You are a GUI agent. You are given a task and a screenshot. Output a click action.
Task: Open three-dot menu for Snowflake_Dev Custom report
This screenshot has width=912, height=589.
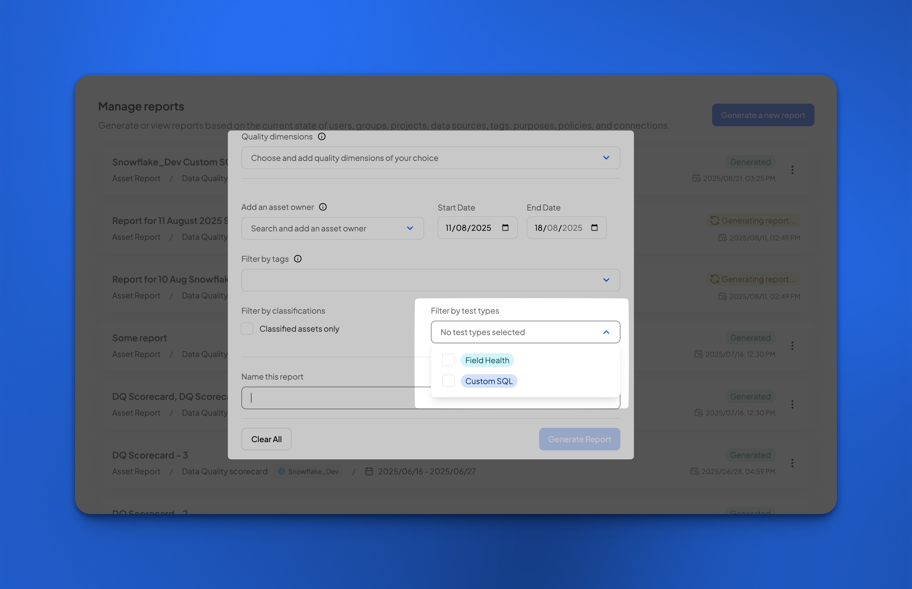pos(792,170)
